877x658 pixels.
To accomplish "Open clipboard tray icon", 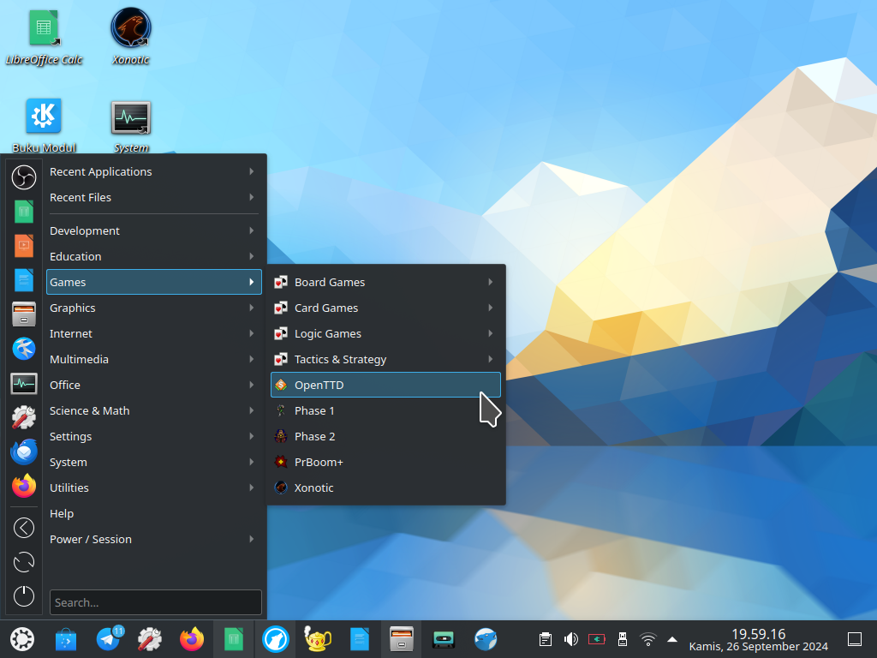I will coord(546,639).
